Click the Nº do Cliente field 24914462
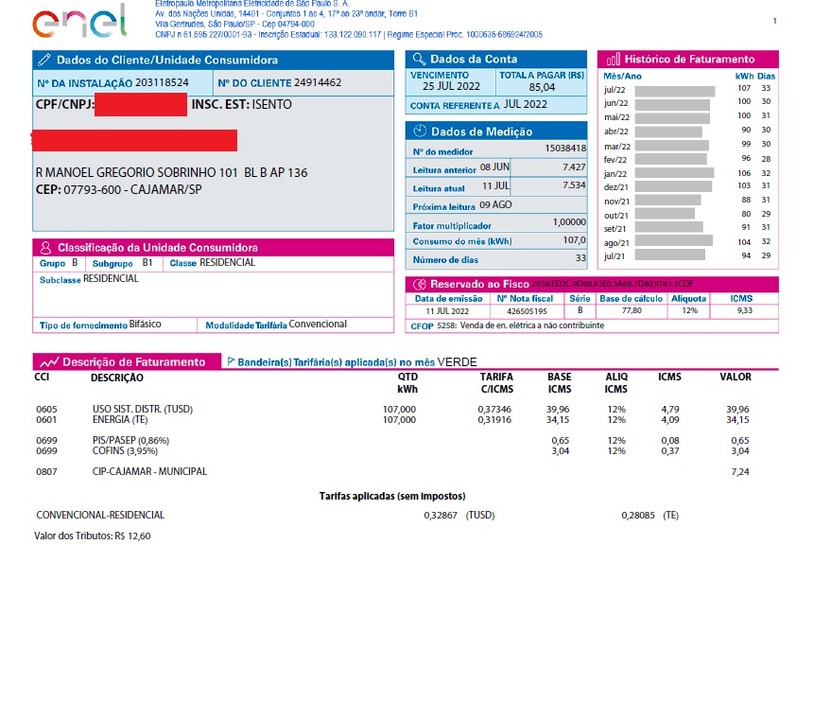 pos(318,83)
